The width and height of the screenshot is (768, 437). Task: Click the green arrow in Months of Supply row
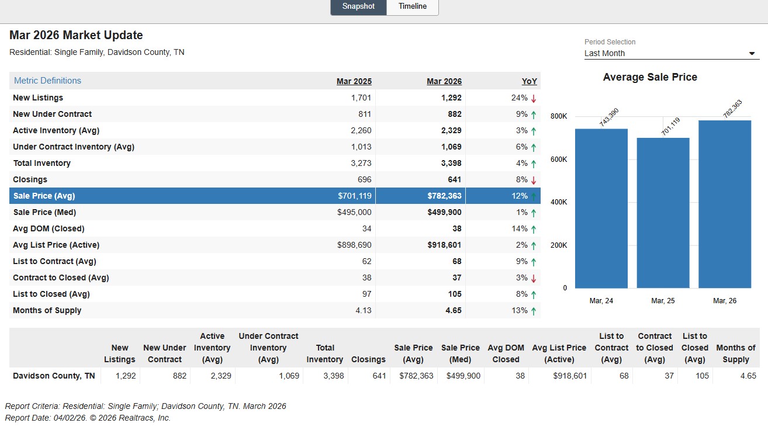coord(534,311)
